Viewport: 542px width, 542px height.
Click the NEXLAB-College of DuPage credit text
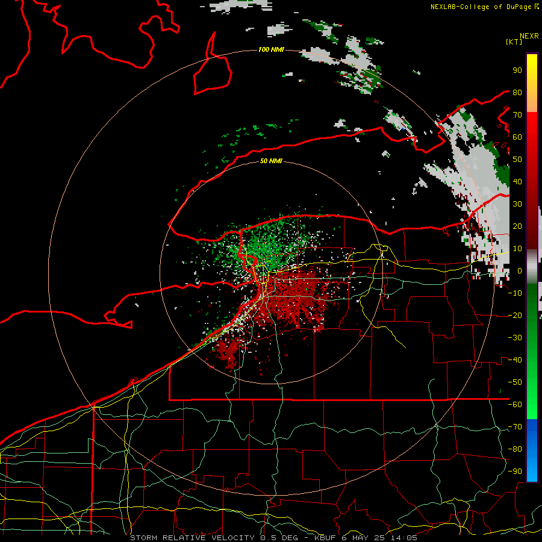(x=481, y=7)
